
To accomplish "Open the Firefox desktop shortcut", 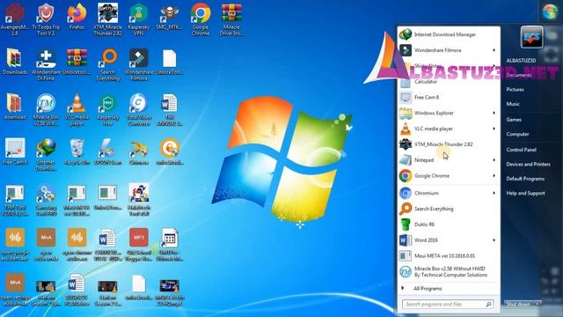I will [x=77, y=16].
